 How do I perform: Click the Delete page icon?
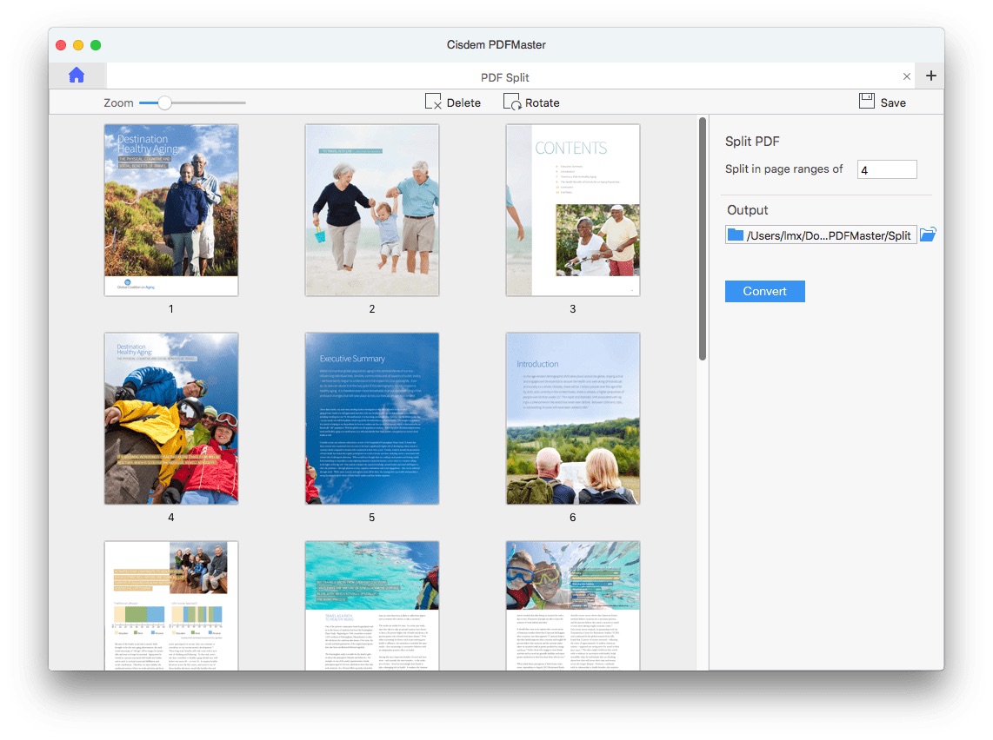click(433, 102)
